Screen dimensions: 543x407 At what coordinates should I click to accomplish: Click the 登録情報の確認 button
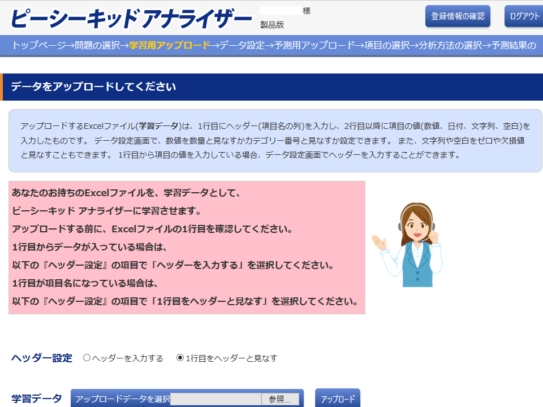click(x=458, y=16)
